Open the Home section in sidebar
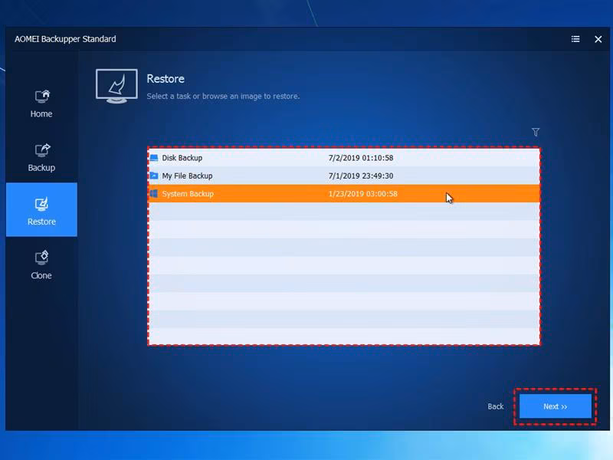The image size is (613, 460). (41, 103)
